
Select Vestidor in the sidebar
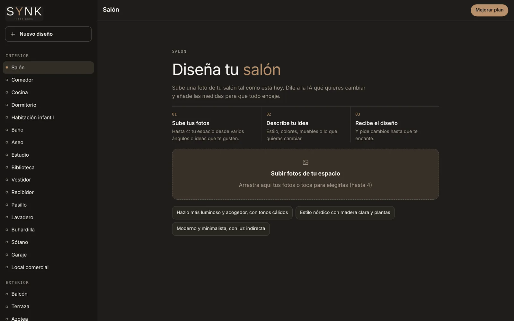tap(48, 180)
